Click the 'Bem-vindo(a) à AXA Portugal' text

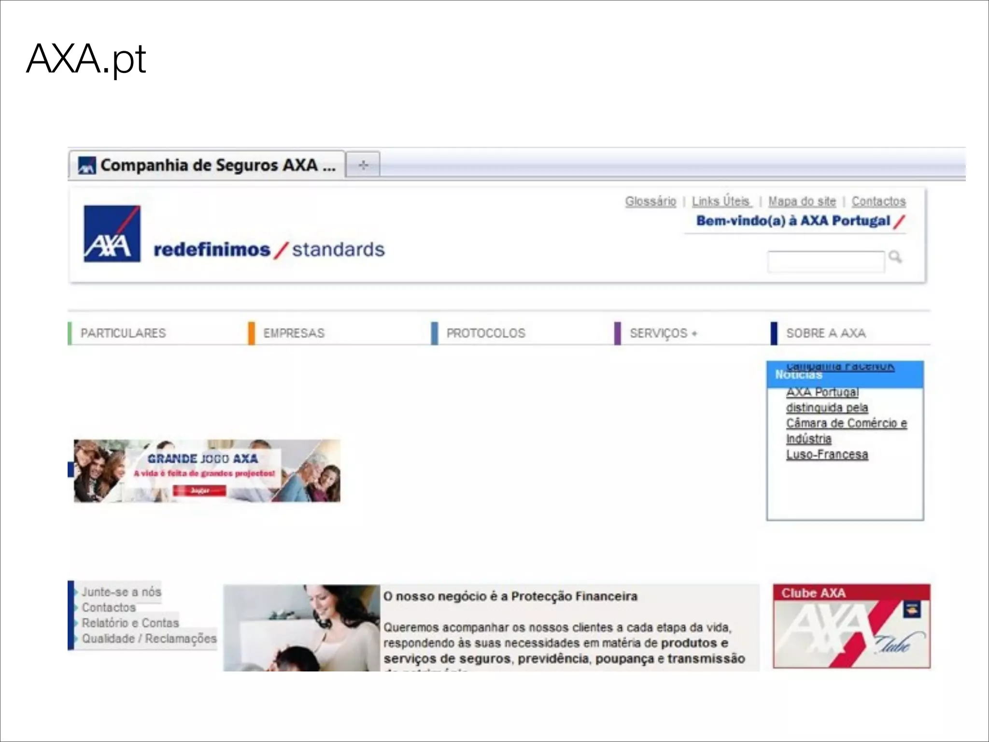pyautogui.click(x=793, y=221)
